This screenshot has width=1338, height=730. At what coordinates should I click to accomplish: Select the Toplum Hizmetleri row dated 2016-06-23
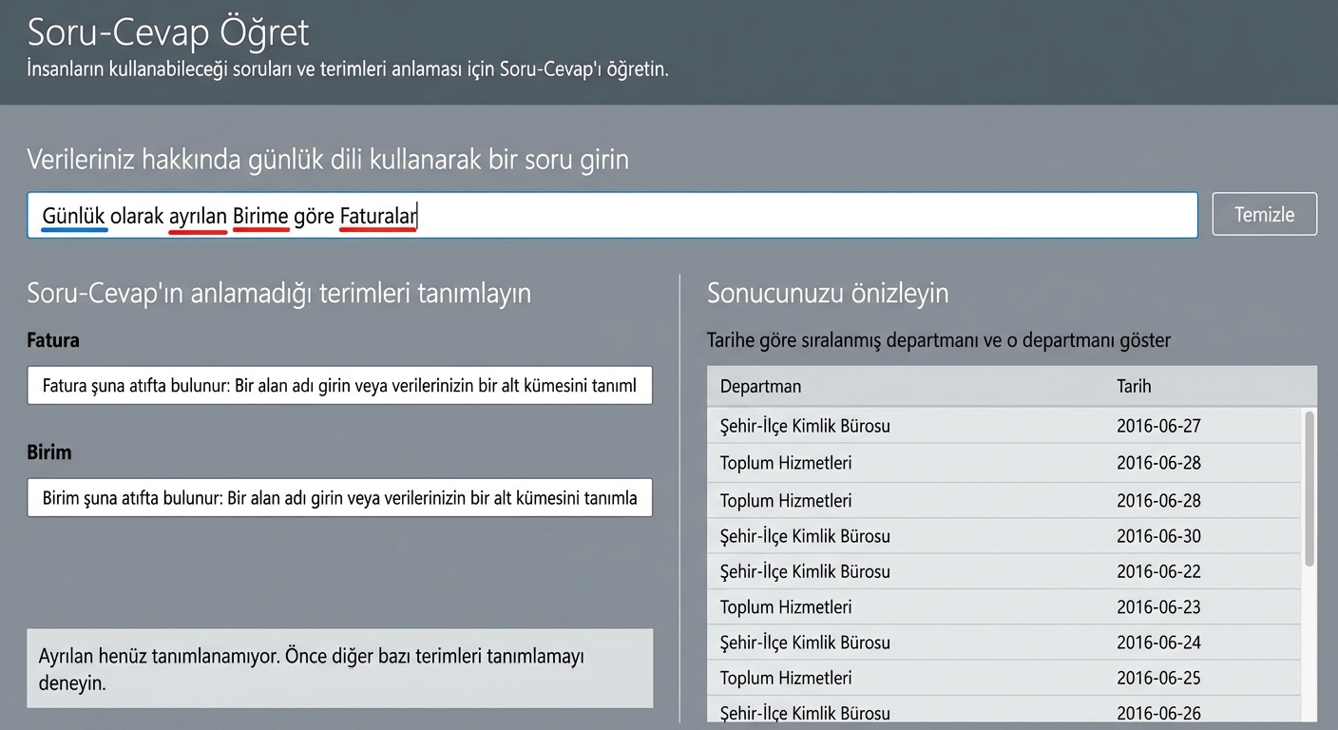[950, 606]
